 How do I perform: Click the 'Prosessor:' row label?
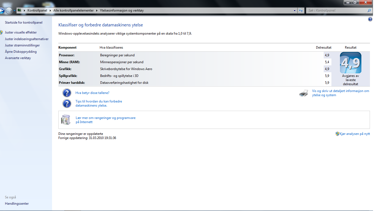67,55
